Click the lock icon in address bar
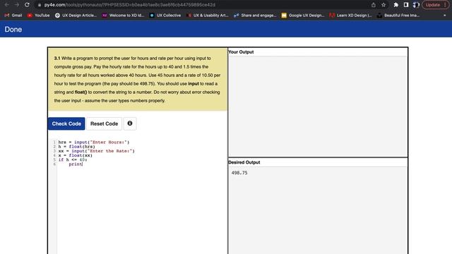The height and width of the screenshot is (254, 452). pyautogui.click(x=40, y=5)
